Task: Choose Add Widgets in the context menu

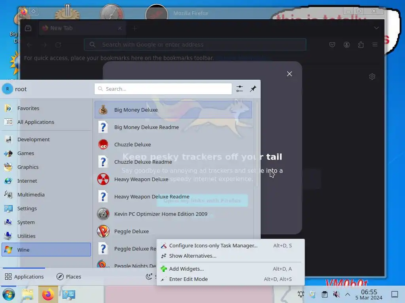Action: [231, 269]
